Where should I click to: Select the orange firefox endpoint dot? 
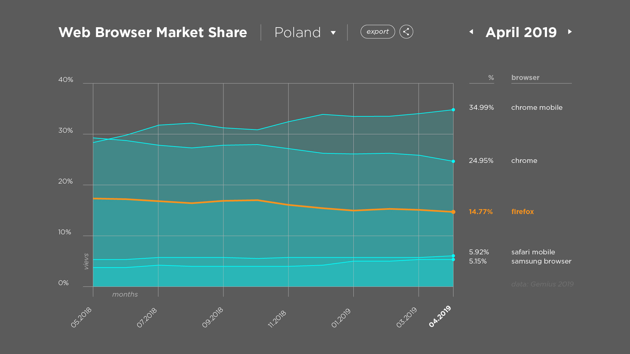453,212
